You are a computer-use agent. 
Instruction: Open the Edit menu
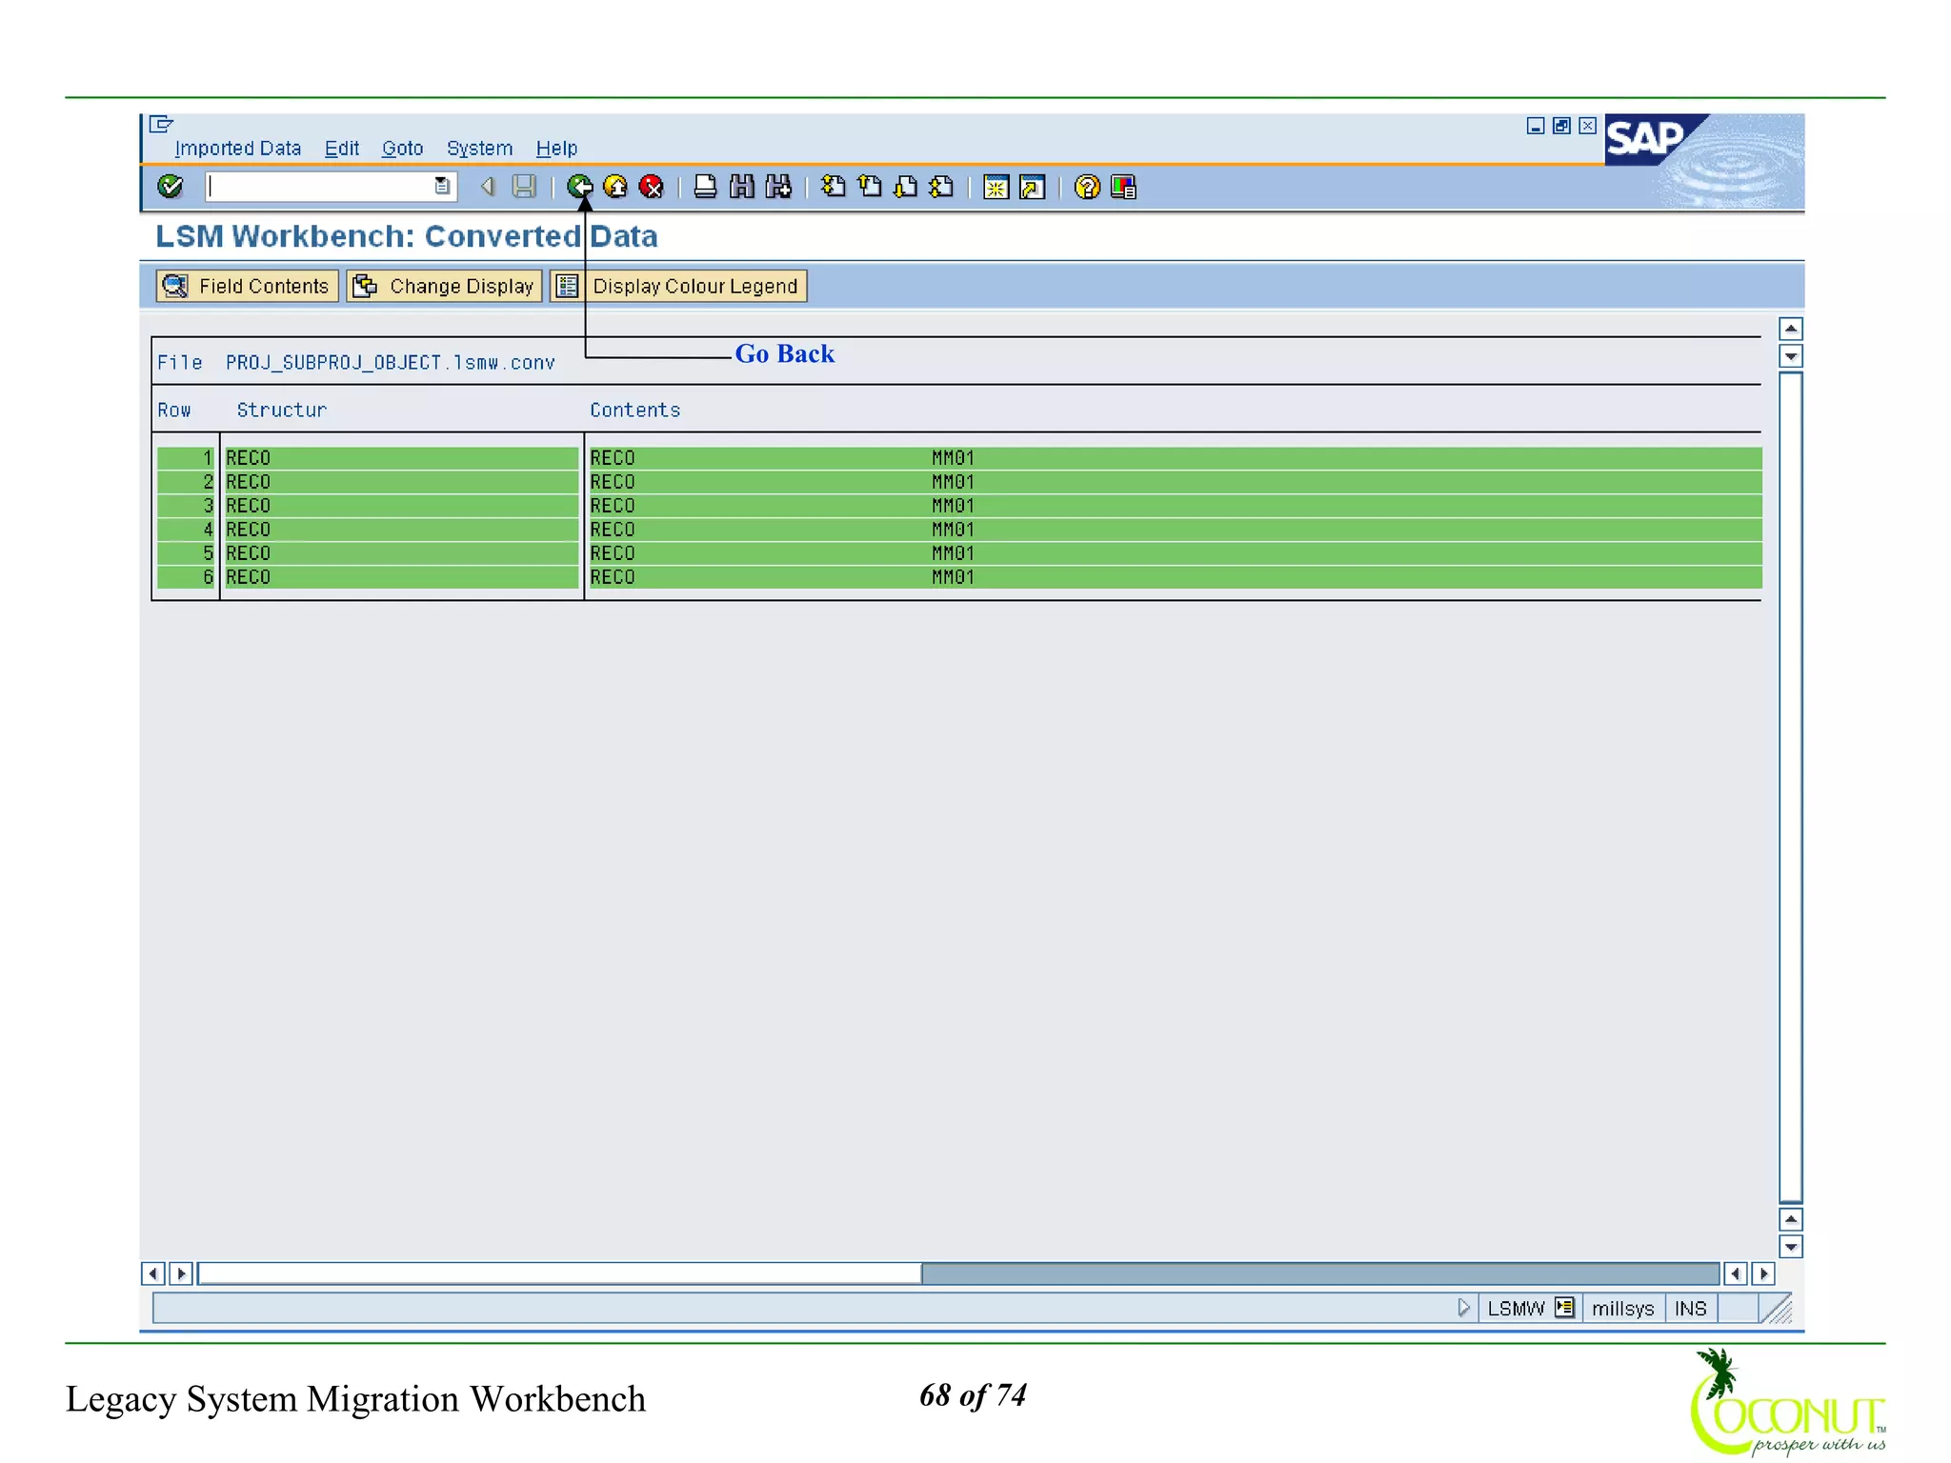pyautogui.click(x=342, y=149)
